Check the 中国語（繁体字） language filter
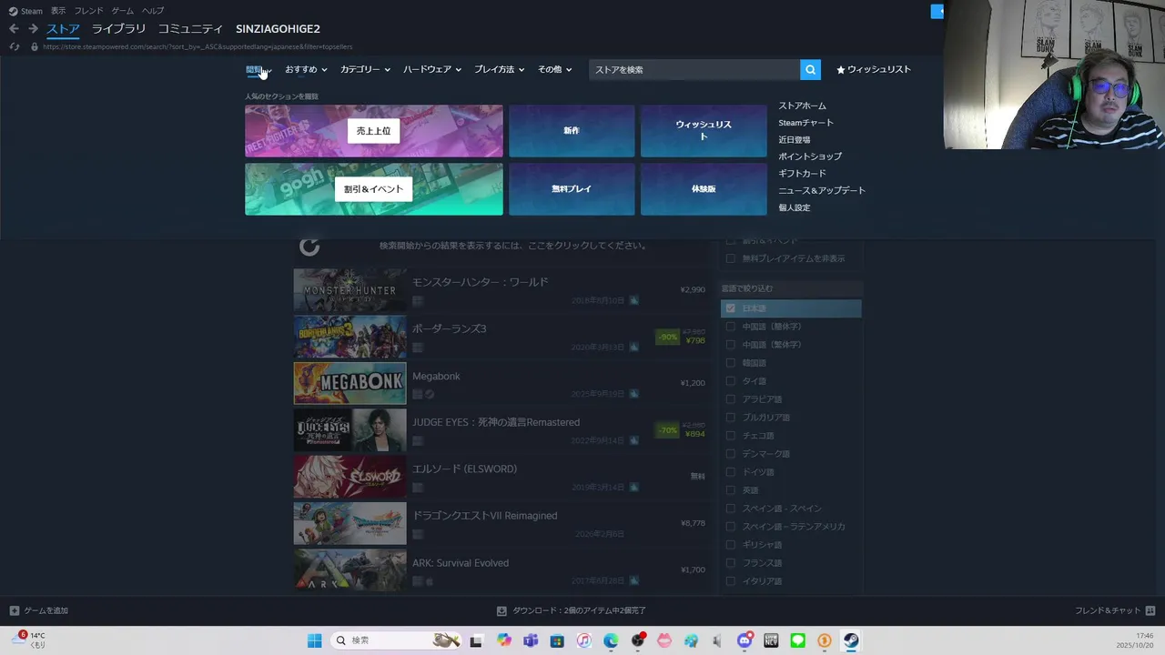 [x=730, y=345]
